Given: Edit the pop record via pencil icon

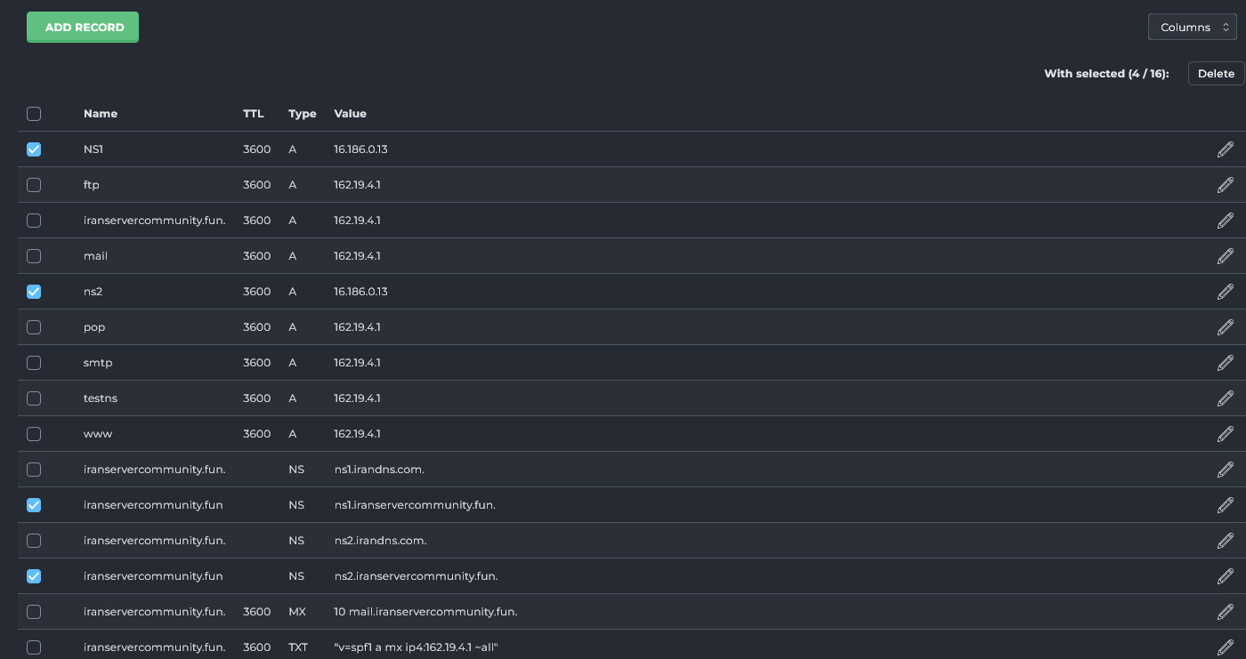Looking at the screenshot, I should [1225, 327].
